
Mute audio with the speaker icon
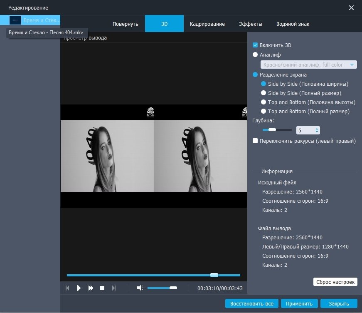[x=140, y=288]
